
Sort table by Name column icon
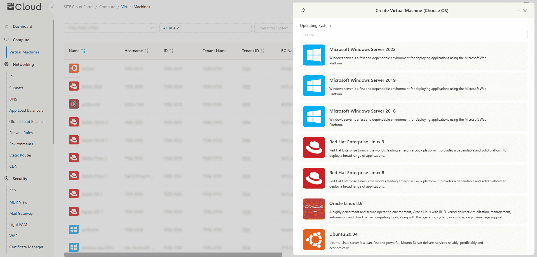tap(83, 51)
